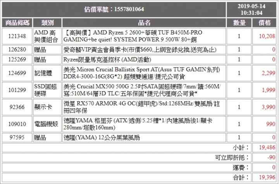Select category 顯示卡
Screen dimensions: 279x184
coord(43,107)
